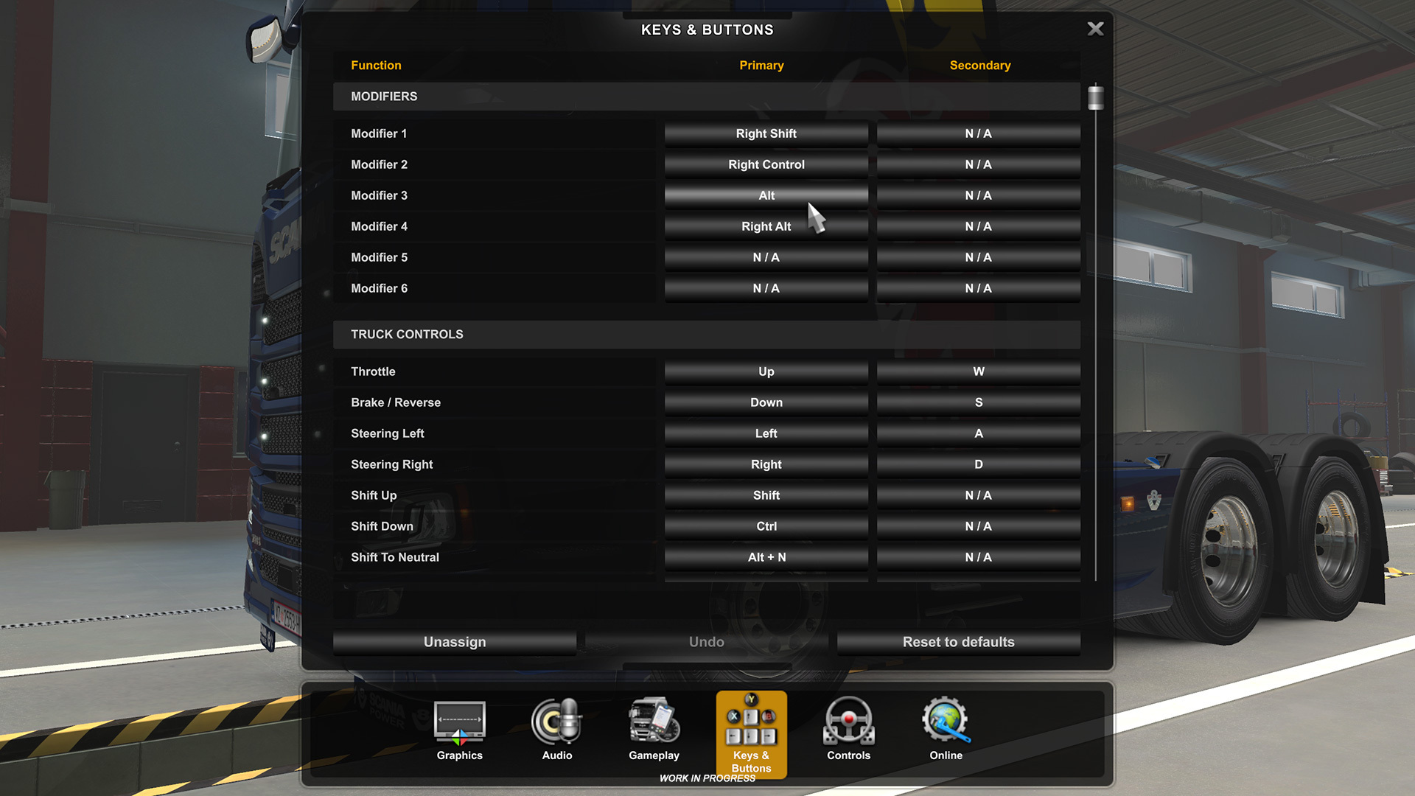Enable Shift Up secondary key binding
The image size is (1415, 796).
click(x=978, y=495)
